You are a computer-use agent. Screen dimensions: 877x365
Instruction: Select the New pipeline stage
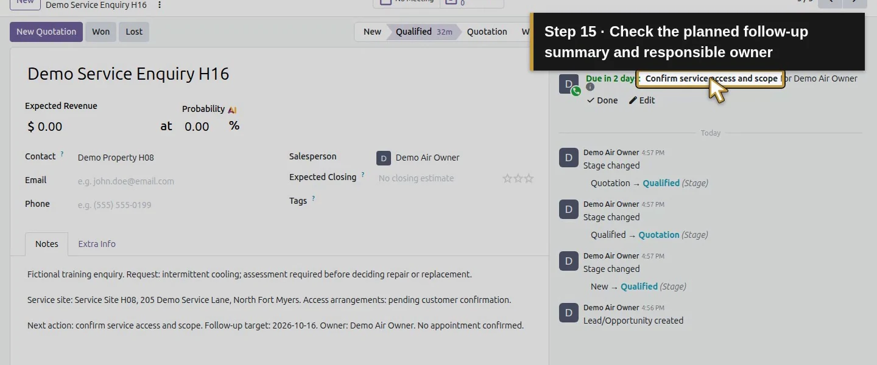tap(372, 32)
